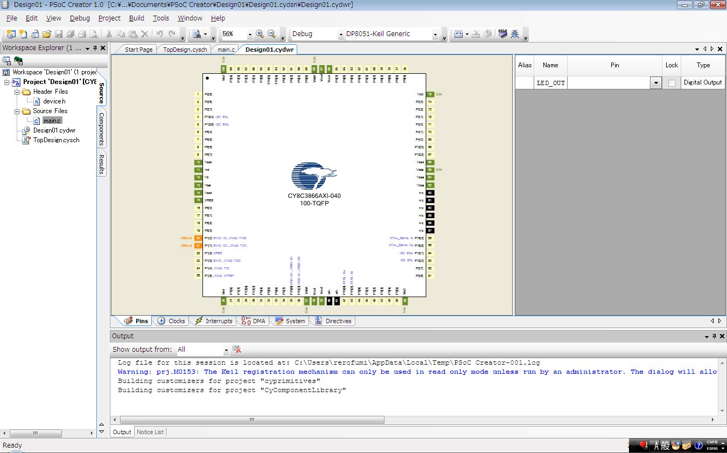Click the Type column header

click(703, 65)
